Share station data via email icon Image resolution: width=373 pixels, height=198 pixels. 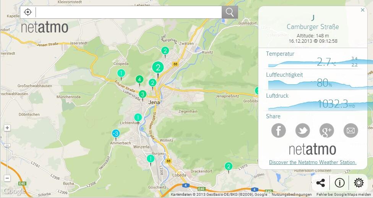(x=350, y=130)
